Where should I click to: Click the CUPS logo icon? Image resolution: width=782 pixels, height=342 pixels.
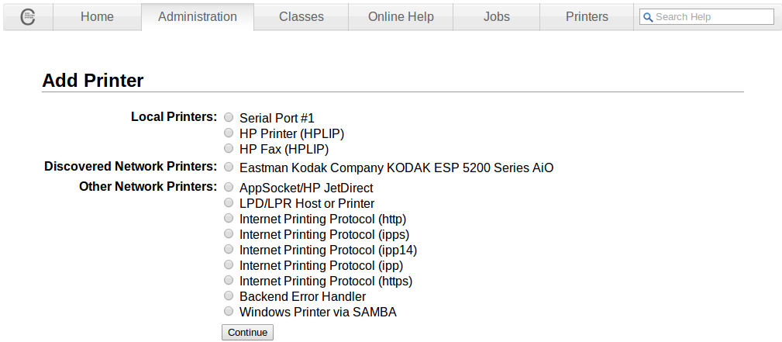click(27, 17)
